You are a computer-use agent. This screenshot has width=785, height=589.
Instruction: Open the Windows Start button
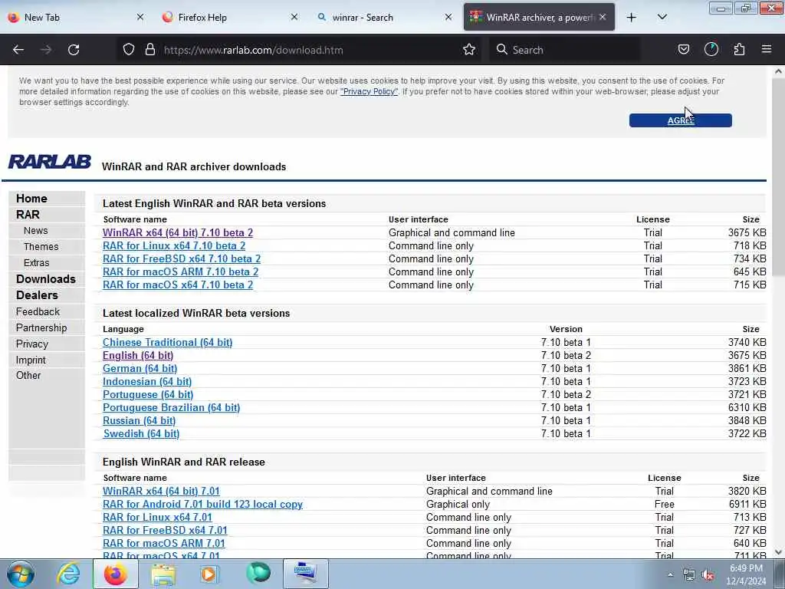(x=21, y=574)
